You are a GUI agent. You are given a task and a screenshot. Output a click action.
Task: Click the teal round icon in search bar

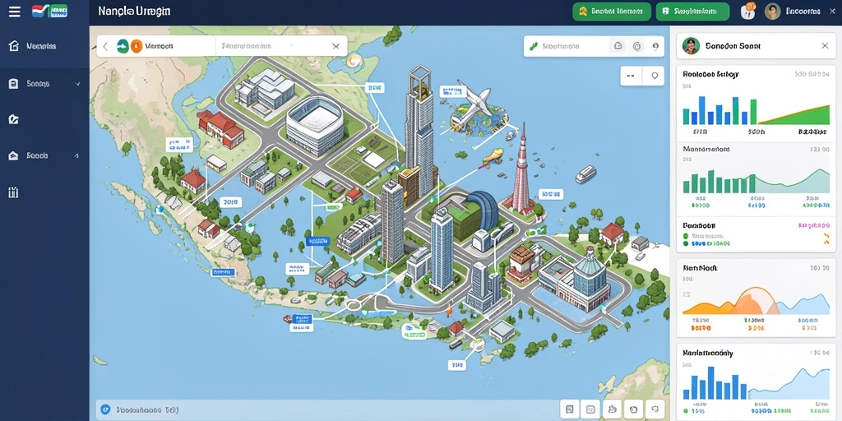[x=123, y=46]
